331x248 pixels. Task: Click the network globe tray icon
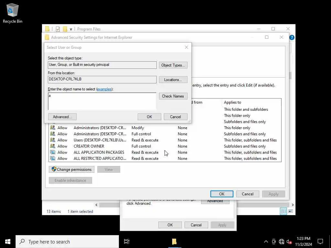(282, 242)
